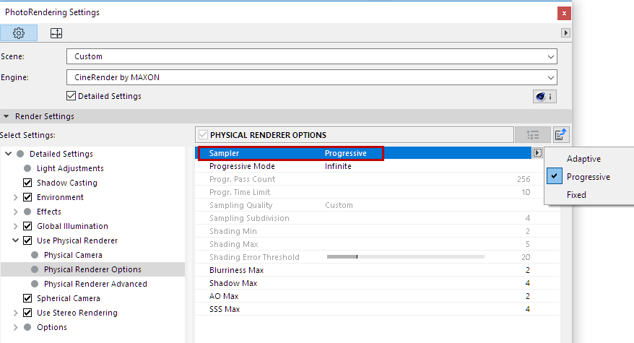This screenshot has width=634, height=343.
Task: Toggle the Spherical Camera checkbox
Action: point(27,298)
